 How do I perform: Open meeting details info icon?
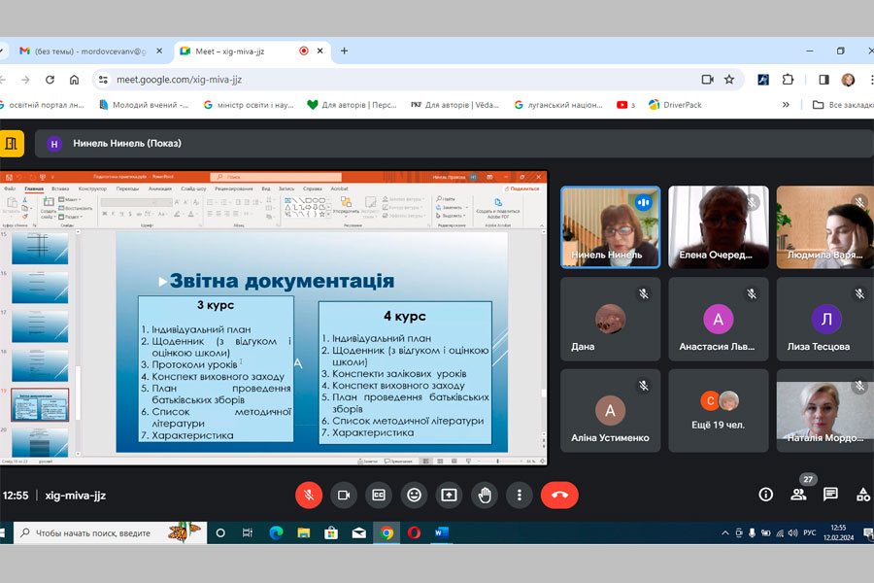pyautogui.click(x=766, y=495)
